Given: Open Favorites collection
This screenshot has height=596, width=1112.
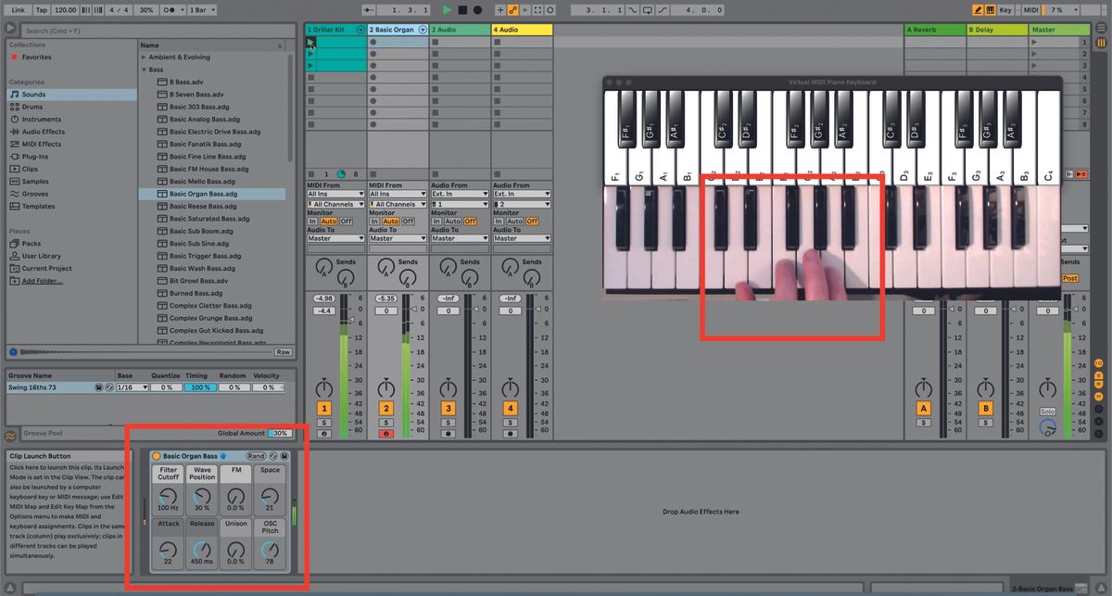Looking at the screenshot, I should 37,57.
